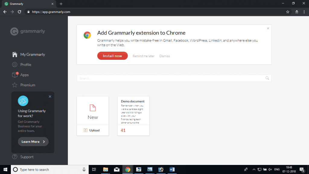Click Install now for Chrome extension
The height and width of the screenshot is (174, 309).
[112, 56]
